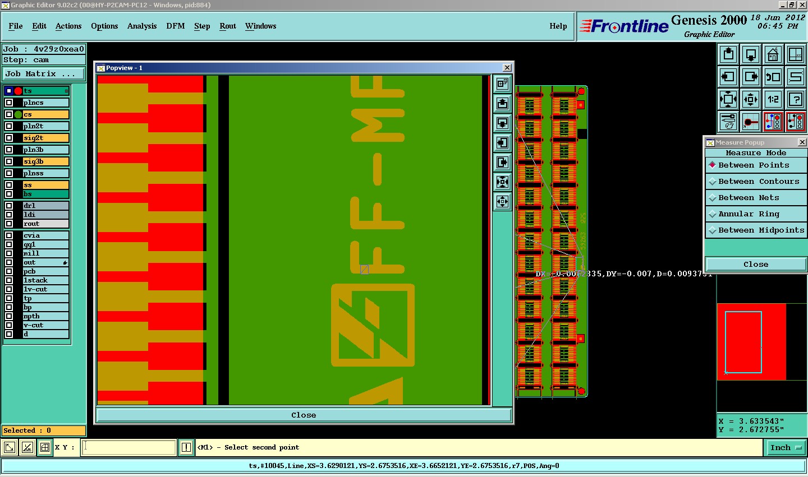
Task: Click the pan right icon in main toolbar
Action: [x=751, y=77]
